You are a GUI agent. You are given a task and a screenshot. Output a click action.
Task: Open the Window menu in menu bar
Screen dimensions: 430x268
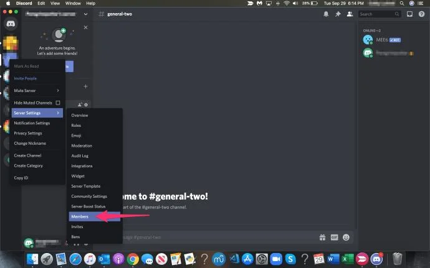coord(73,3)
